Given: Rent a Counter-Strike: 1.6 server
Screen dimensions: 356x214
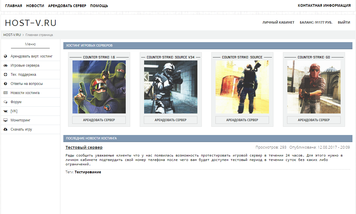Looking at the screenshot, I should coord(99,120).
